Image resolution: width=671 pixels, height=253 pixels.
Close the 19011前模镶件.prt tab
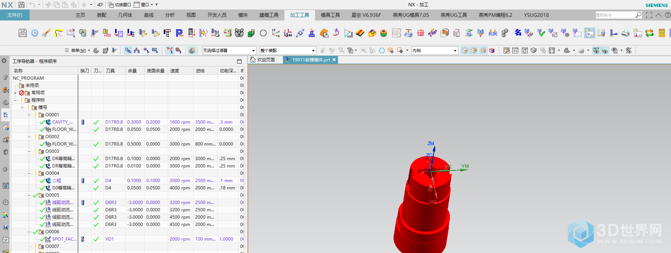tap(334, 60)
